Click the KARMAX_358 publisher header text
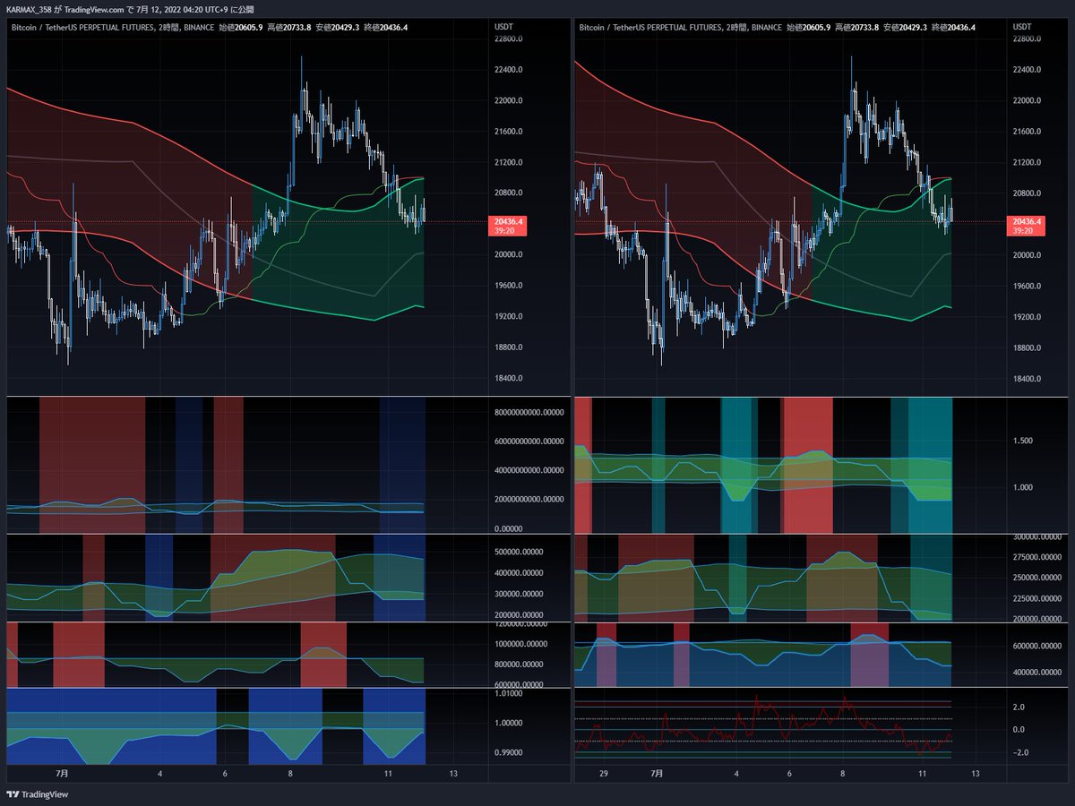The width and height of the screenshot is (1075, 806). (x=30, y=9)
